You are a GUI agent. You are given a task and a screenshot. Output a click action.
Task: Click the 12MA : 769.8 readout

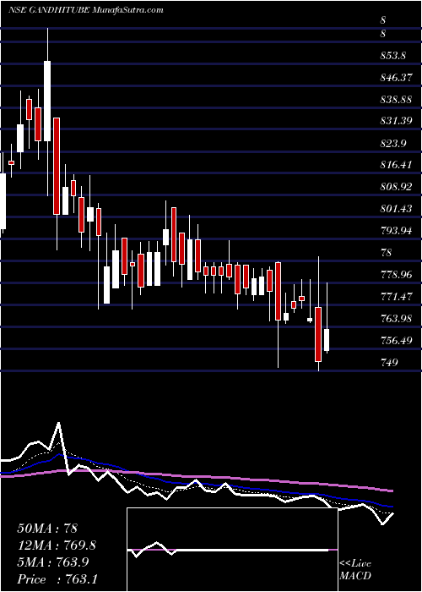click(57, 545)
